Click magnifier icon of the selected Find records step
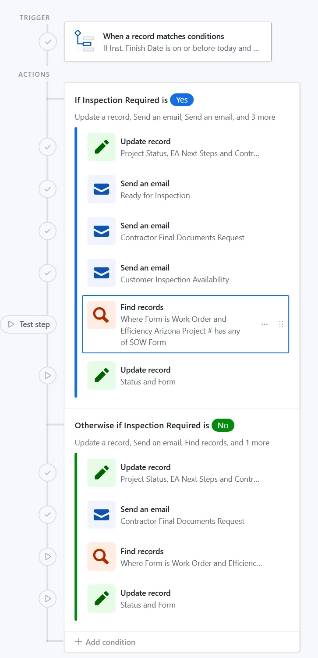The height and width of the screenshot is (658, 318). click(x=102, y=315)
